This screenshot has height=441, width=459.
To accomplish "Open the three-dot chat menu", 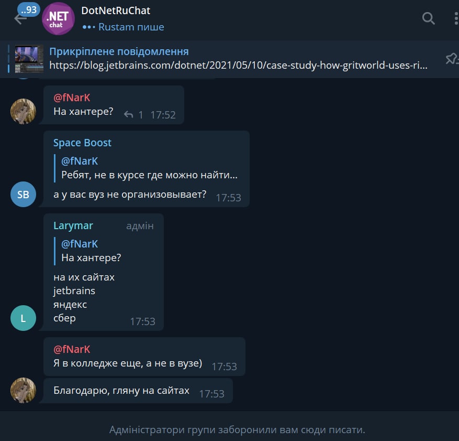I will [456, 18].
